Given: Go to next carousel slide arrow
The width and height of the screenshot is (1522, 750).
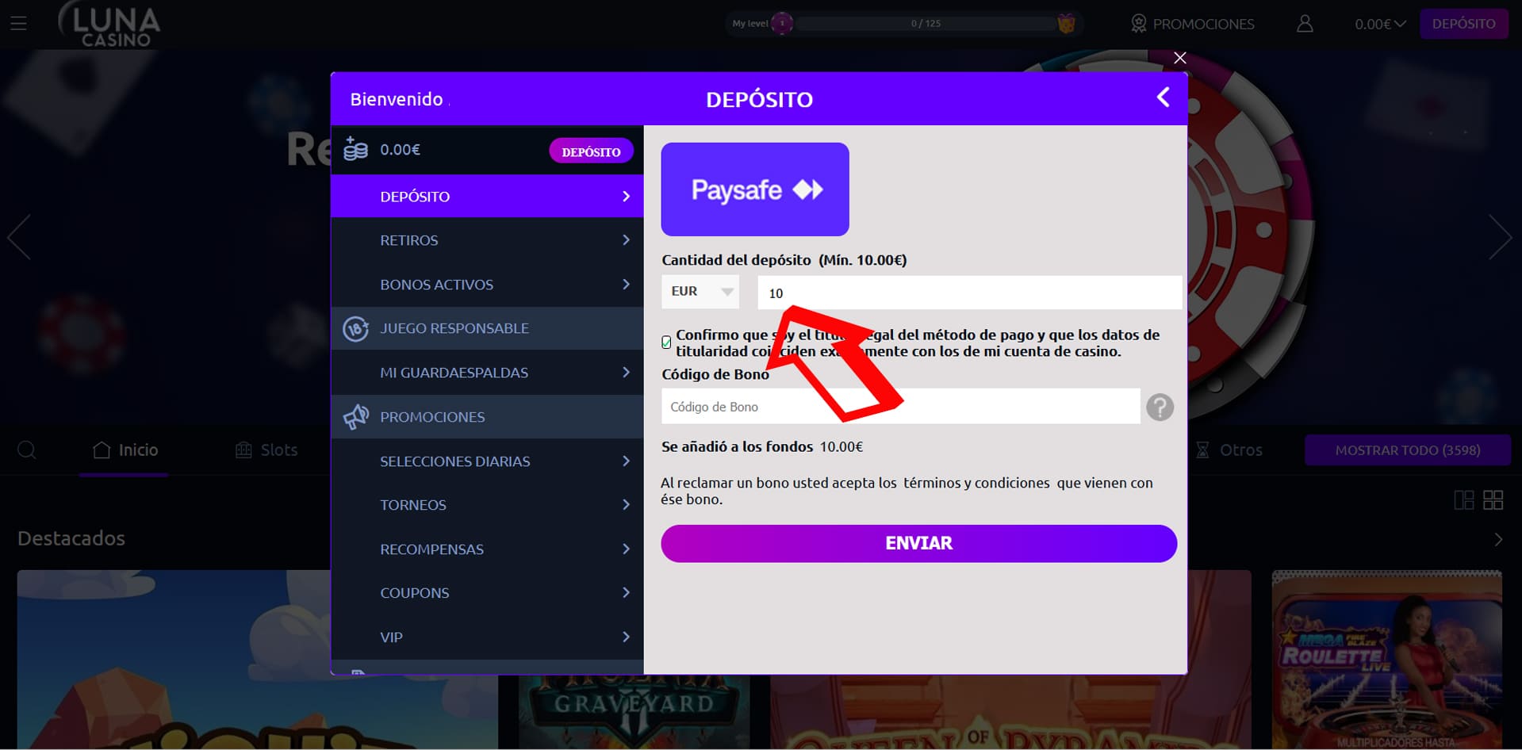Looking at the screenshot, I should (1499, 237).
